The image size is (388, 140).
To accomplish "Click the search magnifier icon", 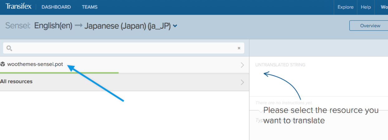I will pos(9,48).
